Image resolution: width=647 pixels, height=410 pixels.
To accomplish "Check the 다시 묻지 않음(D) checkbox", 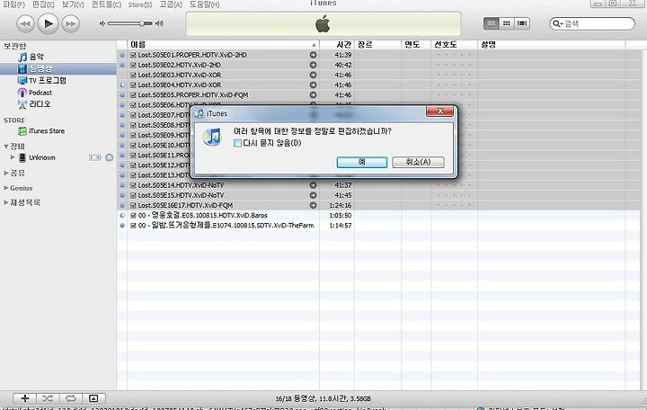I will (237, 143).
